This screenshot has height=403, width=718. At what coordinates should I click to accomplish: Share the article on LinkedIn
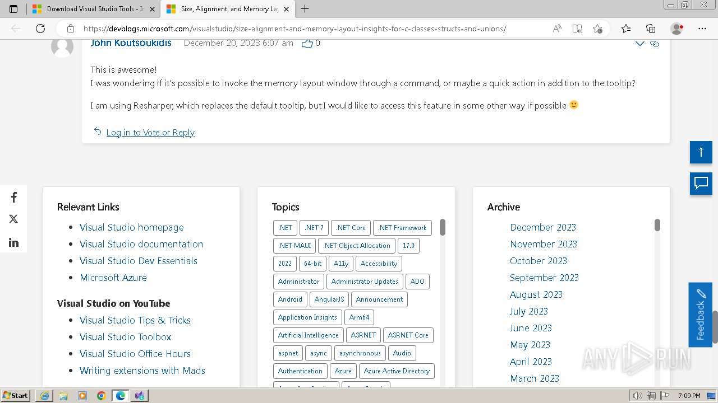point(13,242)
